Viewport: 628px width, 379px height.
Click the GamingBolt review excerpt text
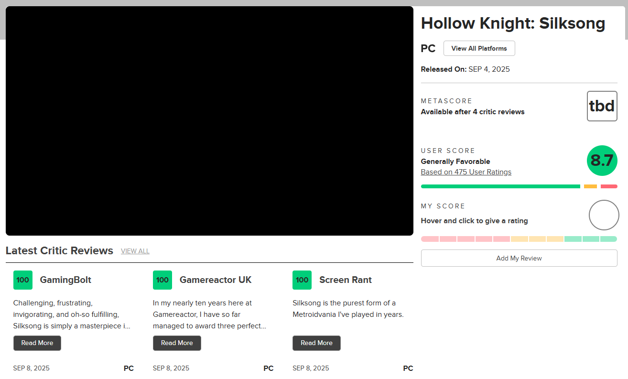[72, 314]
